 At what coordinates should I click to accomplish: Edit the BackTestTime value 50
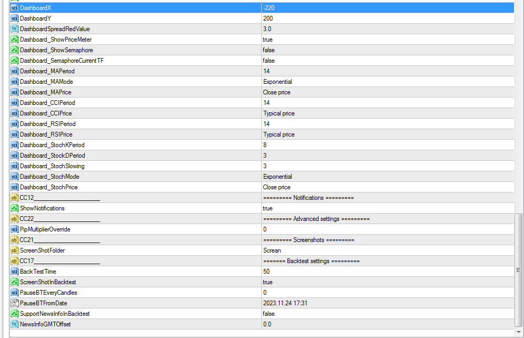click(388, 272)
